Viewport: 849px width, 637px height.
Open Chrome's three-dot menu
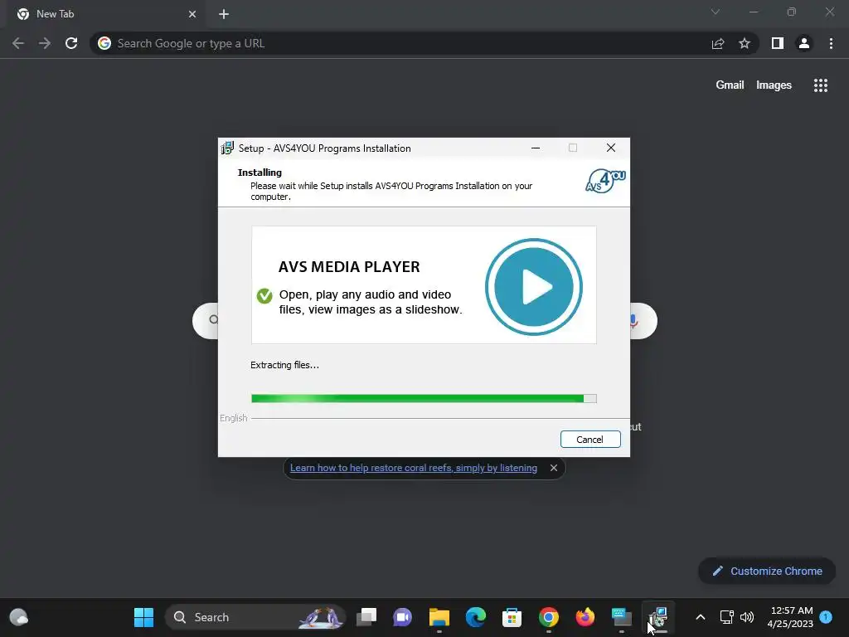831,43
